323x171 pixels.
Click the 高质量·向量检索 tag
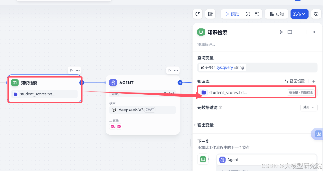(x=301, y=93)
